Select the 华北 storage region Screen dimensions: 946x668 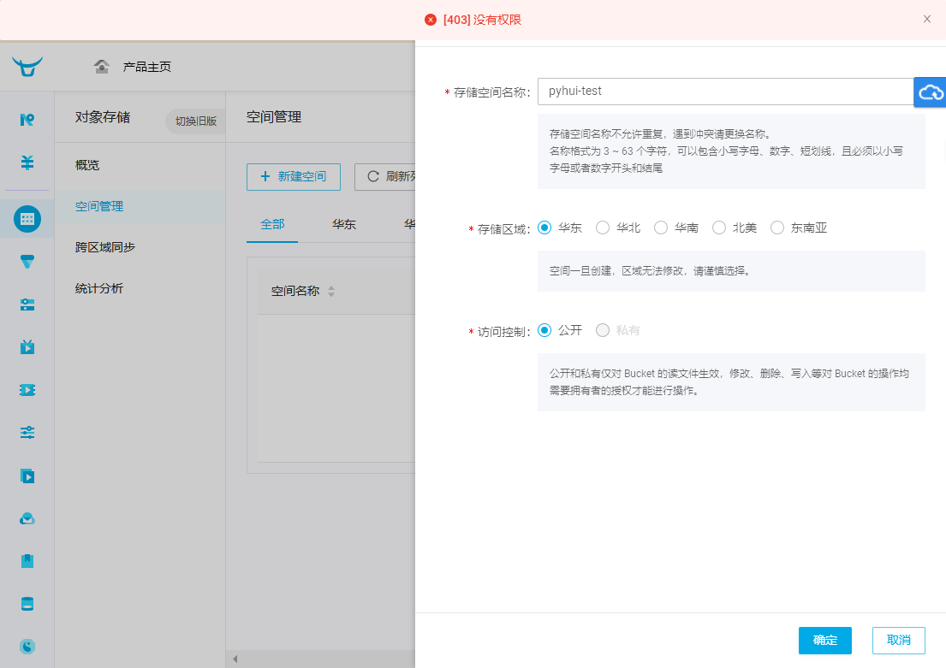[x=603, y=228]
